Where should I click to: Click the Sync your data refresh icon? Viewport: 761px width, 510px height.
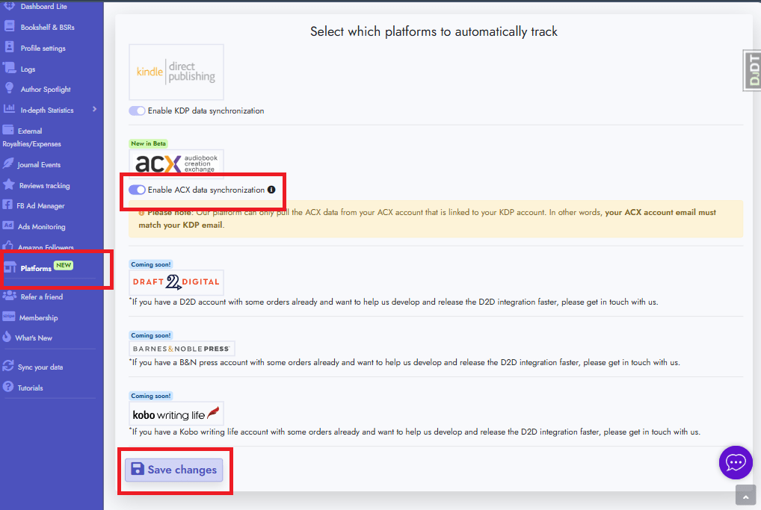(7, 366)
